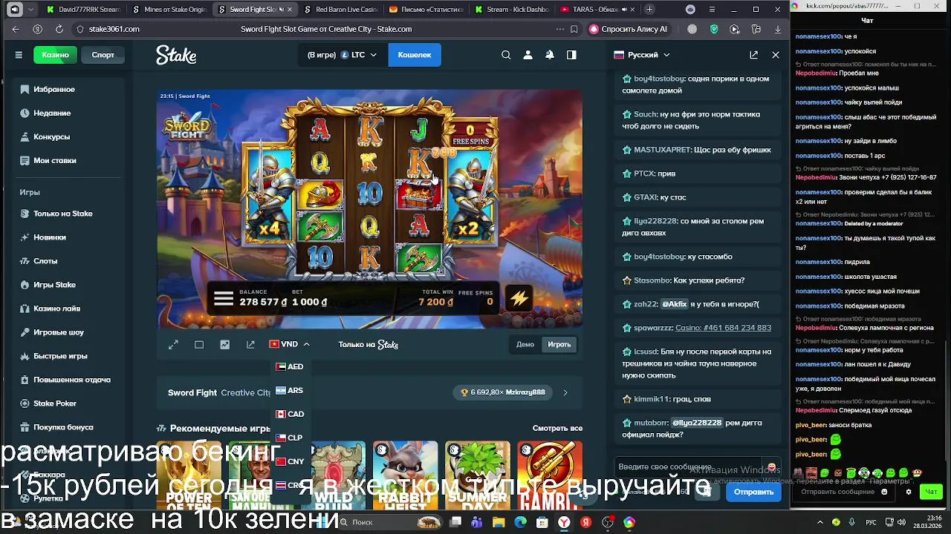Open the Русский chat language dropdown

click(x=642, y=55)
